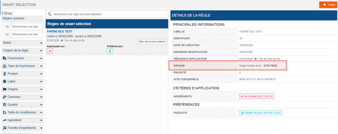Expand the Famille d'ingrédients filter
The image size is (338, 134).
coord(41,128)
